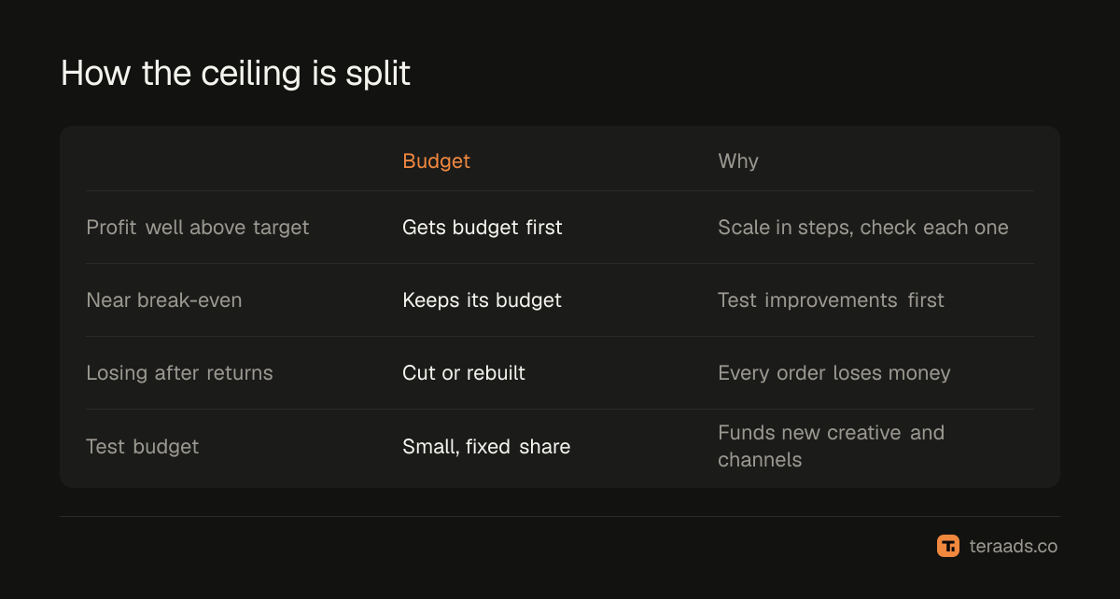Click the 'Keeps its budget' cell
The height and width of the screenshot is (599, 1120).
(x=482, y=299)
